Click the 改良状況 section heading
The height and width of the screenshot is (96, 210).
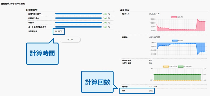click(125, 10)
